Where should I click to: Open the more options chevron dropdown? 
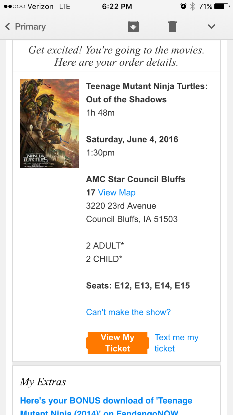click(x=212, y=27)
